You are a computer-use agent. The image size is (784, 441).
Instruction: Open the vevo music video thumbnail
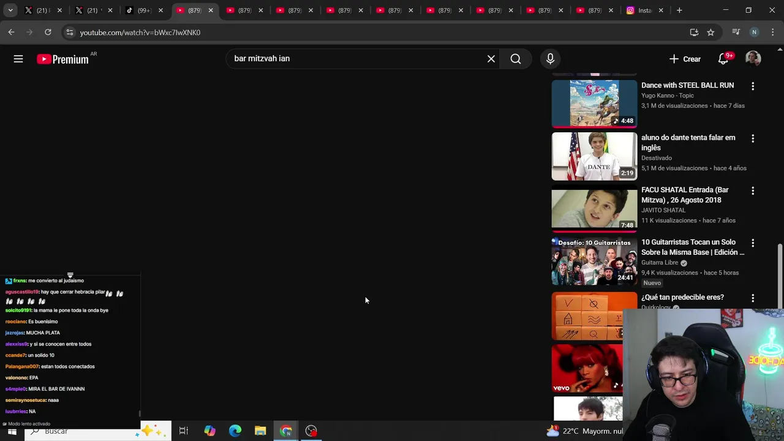[x=587, y=368]
